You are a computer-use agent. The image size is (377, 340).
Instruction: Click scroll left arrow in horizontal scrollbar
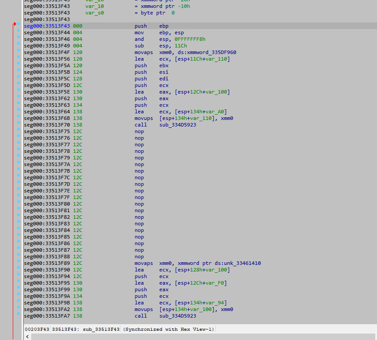coord(27,336)
